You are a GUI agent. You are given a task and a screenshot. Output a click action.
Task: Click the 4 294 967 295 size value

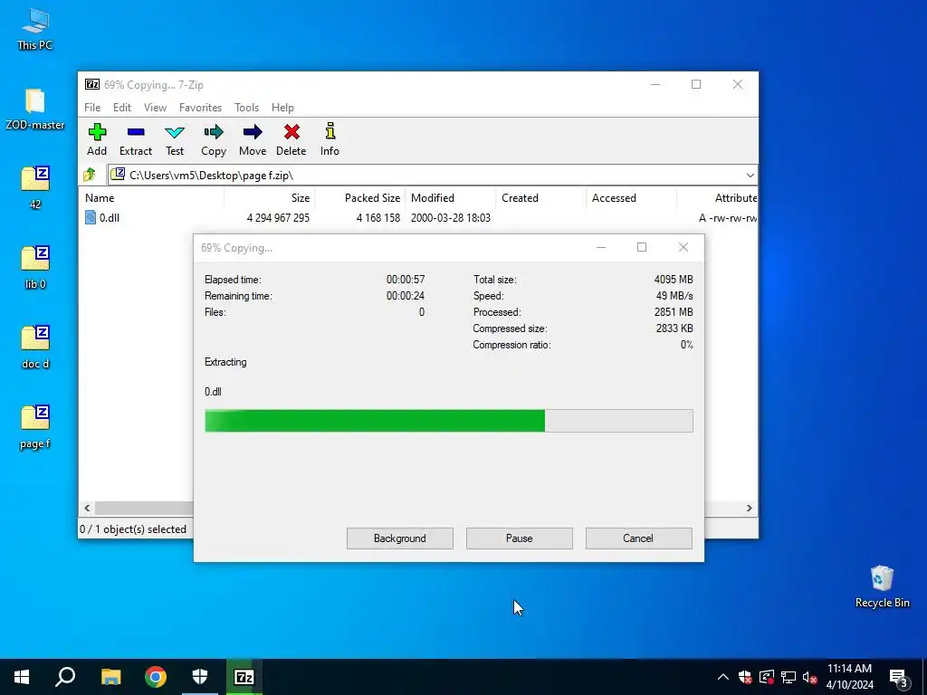[278, 217]
